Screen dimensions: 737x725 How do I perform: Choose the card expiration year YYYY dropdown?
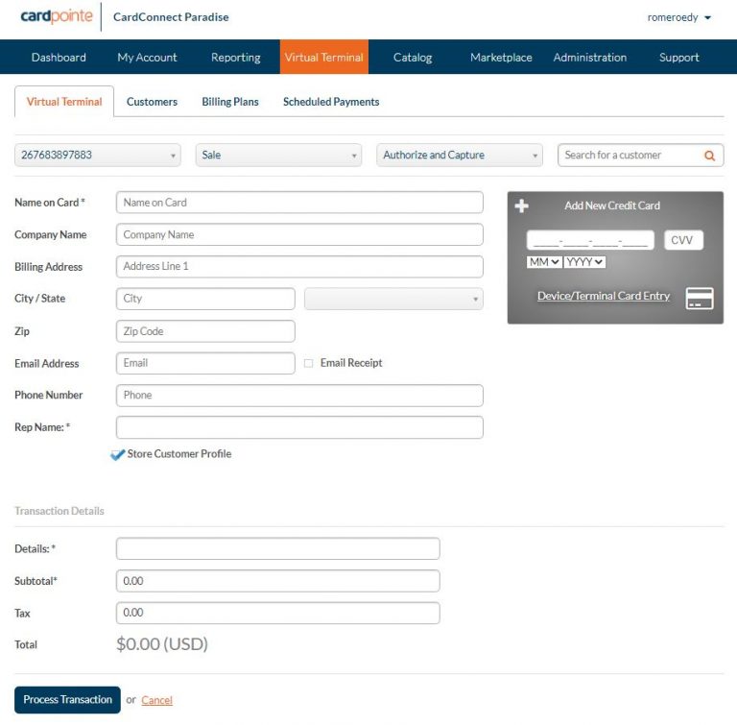[x=584, y=261]
